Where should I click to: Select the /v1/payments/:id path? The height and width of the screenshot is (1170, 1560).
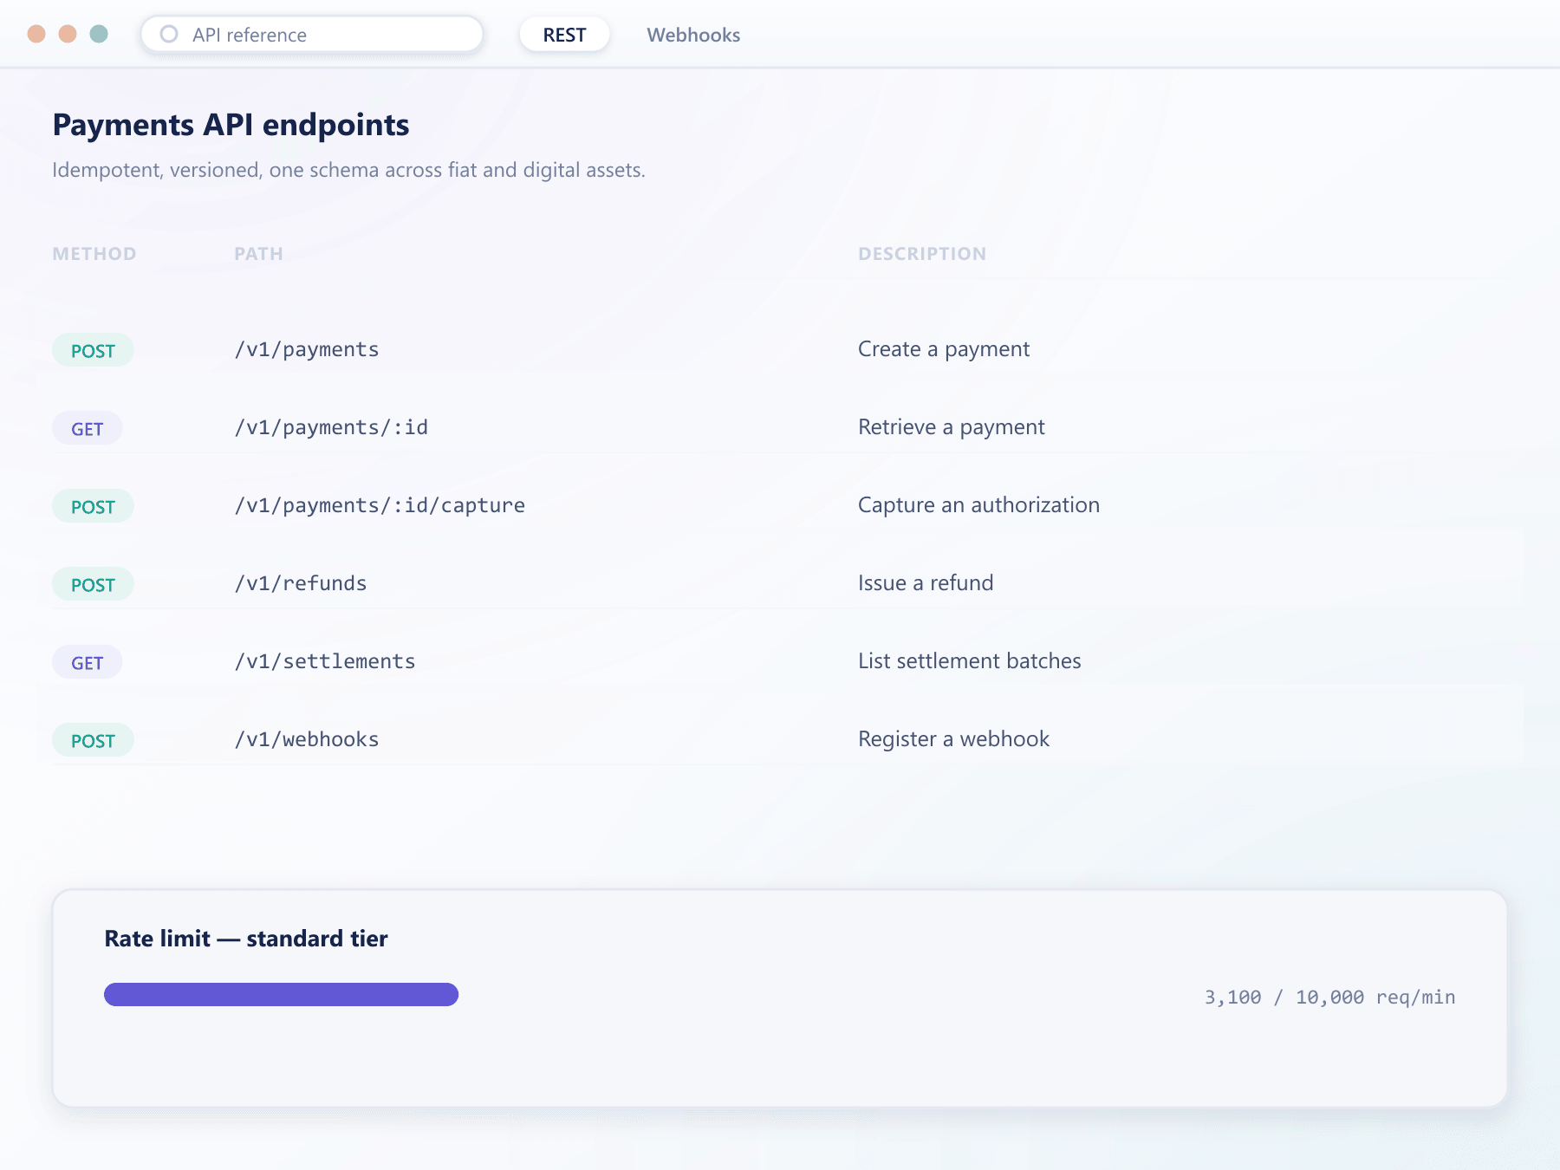tap(331, 427)
